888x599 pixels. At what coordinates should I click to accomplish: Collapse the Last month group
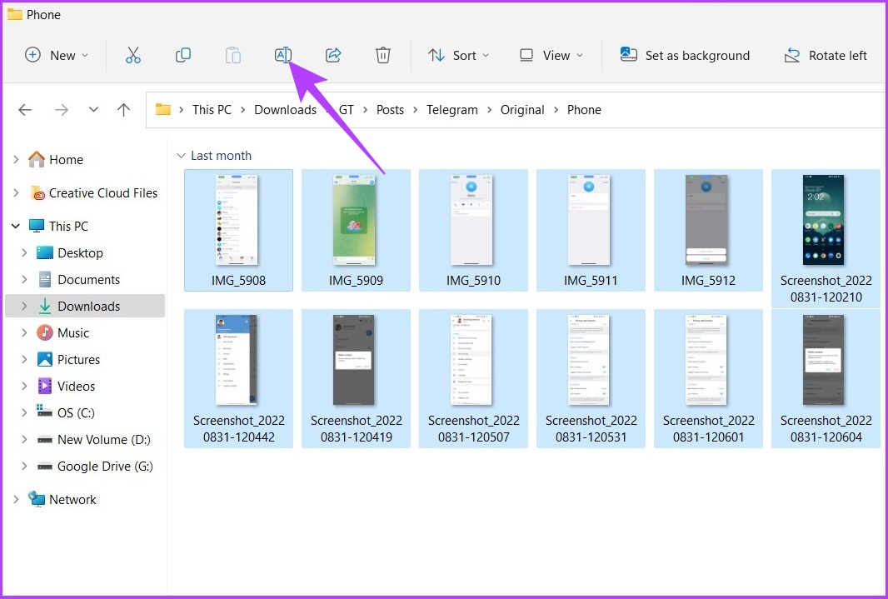coord(182,156)
